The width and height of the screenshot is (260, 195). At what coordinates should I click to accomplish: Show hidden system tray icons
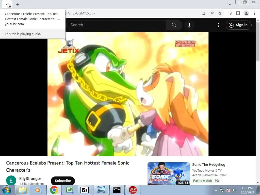coord(216,190)
